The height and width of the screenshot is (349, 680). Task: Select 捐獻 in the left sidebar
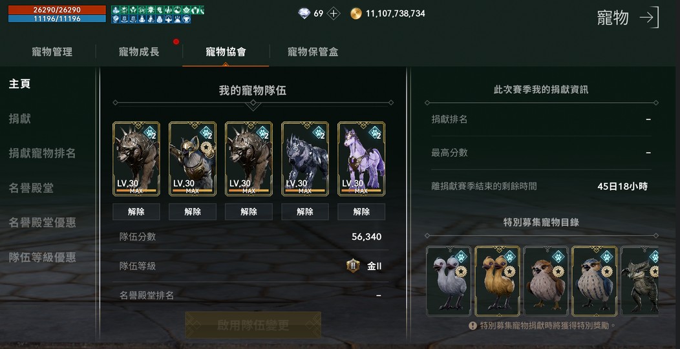(20, 118)
